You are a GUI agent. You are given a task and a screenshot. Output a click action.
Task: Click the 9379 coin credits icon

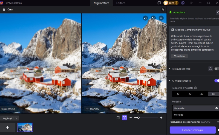tap(166, 3)
